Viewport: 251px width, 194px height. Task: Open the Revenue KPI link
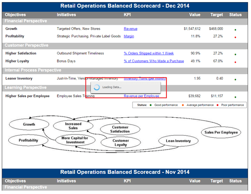[131, 28]
